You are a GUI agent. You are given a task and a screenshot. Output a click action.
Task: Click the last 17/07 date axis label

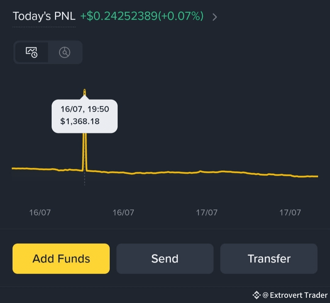coord(290,212)
